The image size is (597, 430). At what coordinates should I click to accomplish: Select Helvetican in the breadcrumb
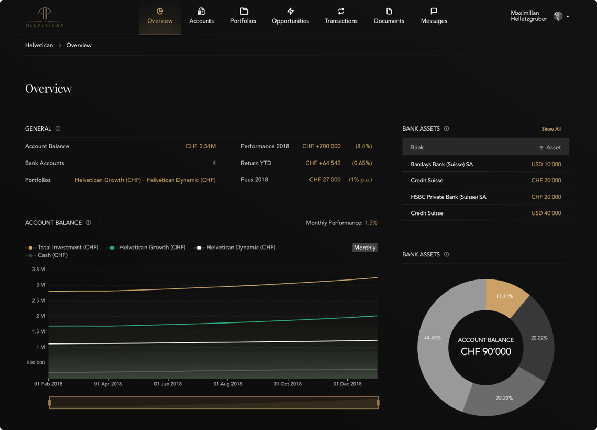click(39, 45)
